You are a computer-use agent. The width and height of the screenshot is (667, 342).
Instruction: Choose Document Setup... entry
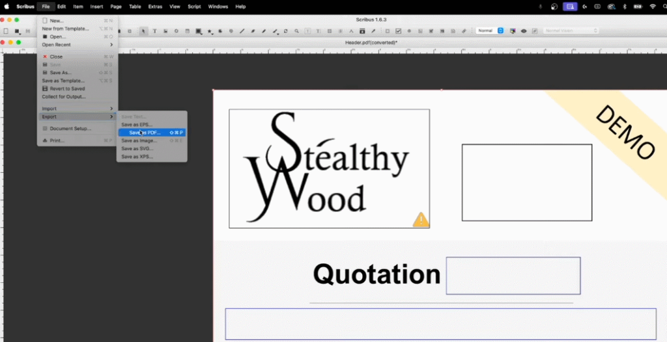coord(77,128)
